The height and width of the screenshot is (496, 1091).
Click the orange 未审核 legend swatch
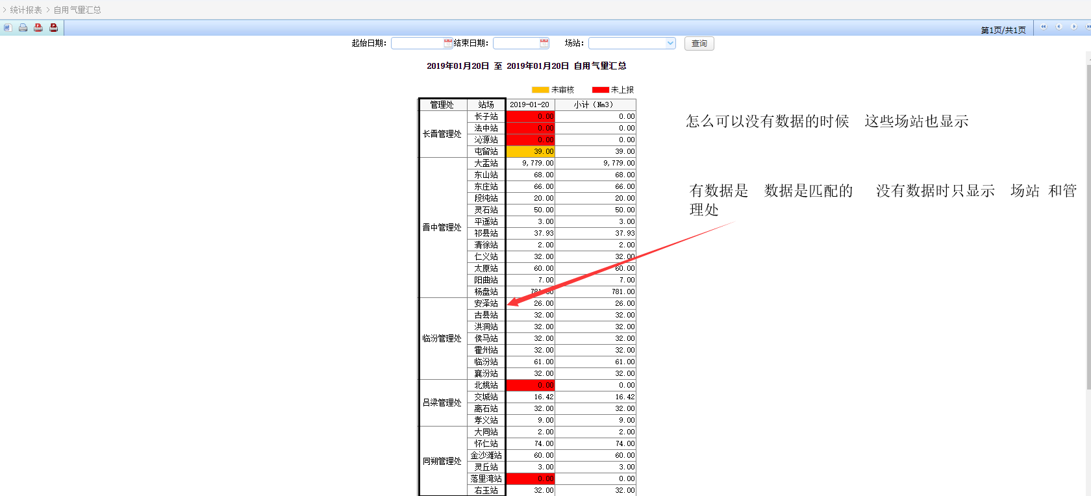click(x=540, y=90)
